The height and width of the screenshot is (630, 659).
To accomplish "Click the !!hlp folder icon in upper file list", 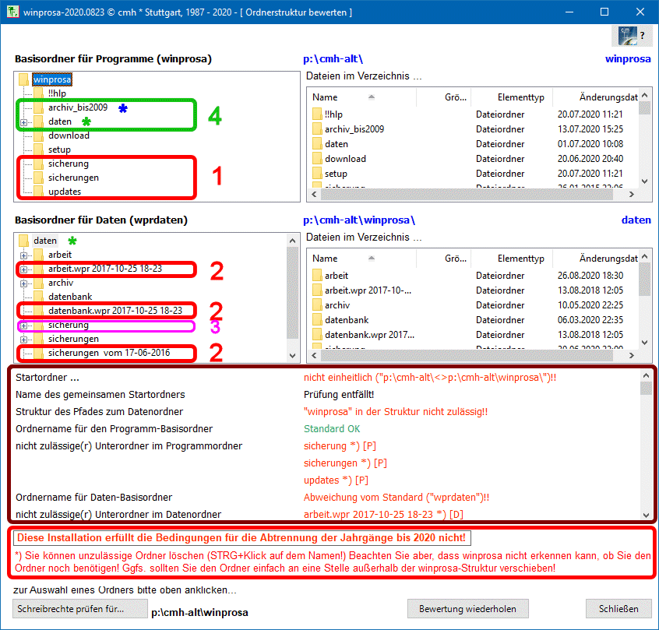I will 317,114.
